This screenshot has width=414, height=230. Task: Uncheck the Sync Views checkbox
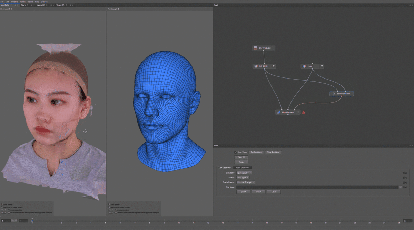tap(235, 152)
